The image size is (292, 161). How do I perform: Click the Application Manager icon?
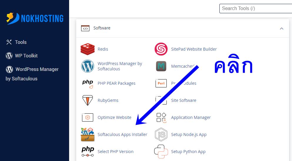point(161,117)
